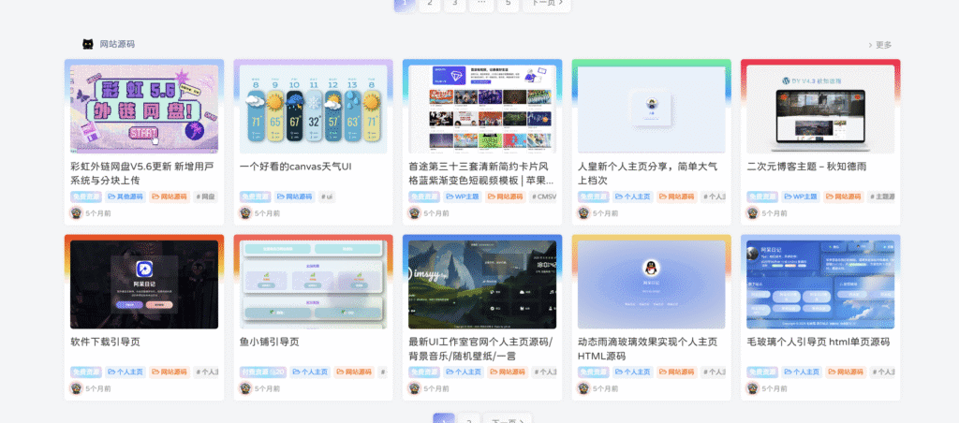Click 个人主页 tag on 鱼小铺引导页 card
Screen dimensions: 959x423
coord(310,372)
